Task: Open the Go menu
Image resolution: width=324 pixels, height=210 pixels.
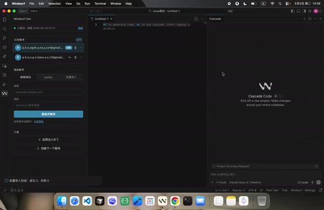Action: click(x=78, y=3)
